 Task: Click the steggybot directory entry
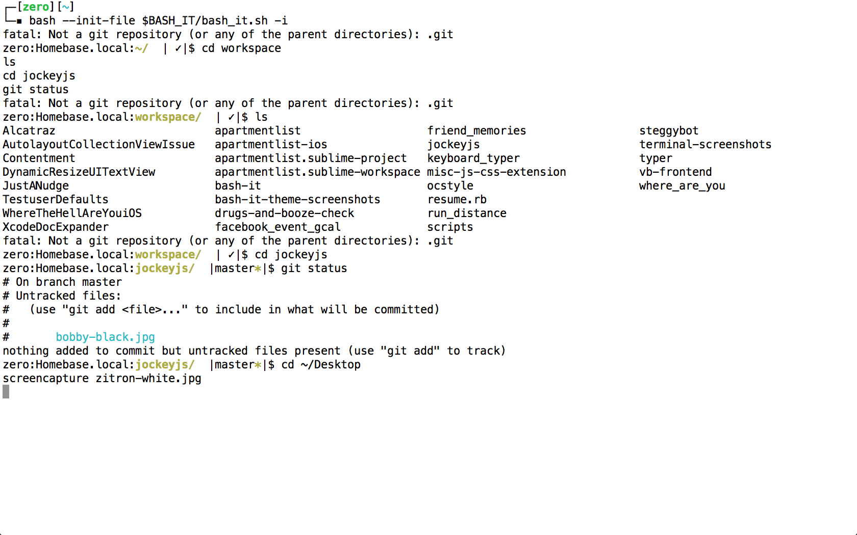669,130
